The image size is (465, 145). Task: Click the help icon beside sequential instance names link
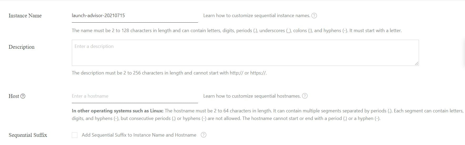(314, 16)
